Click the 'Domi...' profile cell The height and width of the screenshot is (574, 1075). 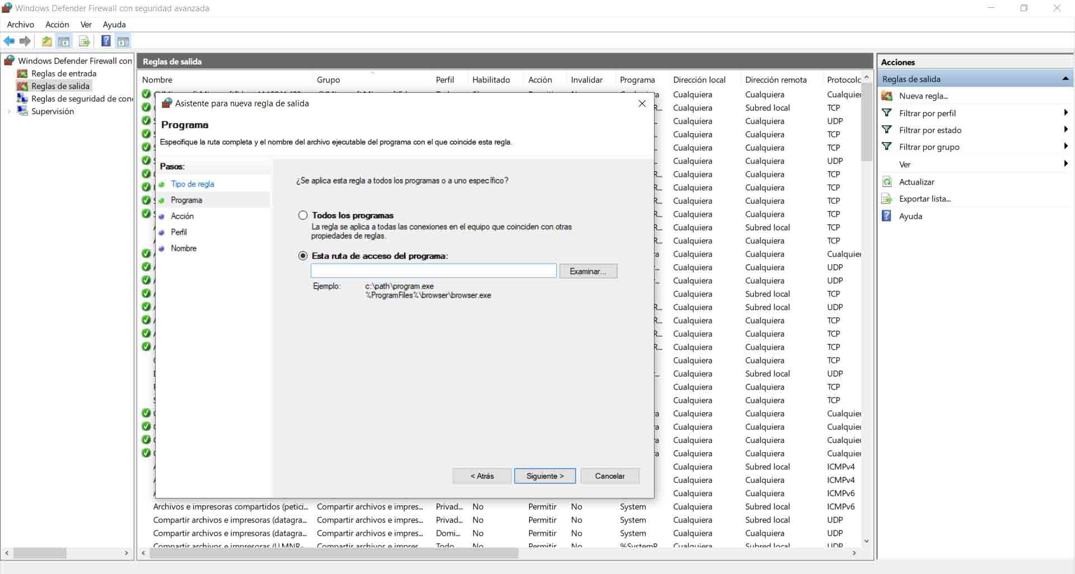pos(448,534)
